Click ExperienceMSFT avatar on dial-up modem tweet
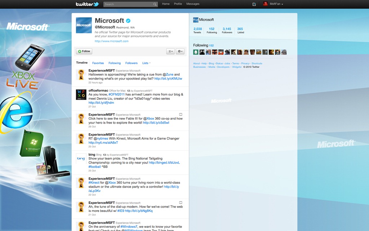 tap(81, 207)
